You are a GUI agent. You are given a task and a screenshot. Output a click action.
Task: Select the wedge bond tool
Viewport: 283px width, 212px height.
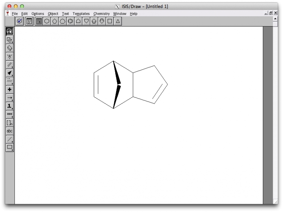pos(10,73)
